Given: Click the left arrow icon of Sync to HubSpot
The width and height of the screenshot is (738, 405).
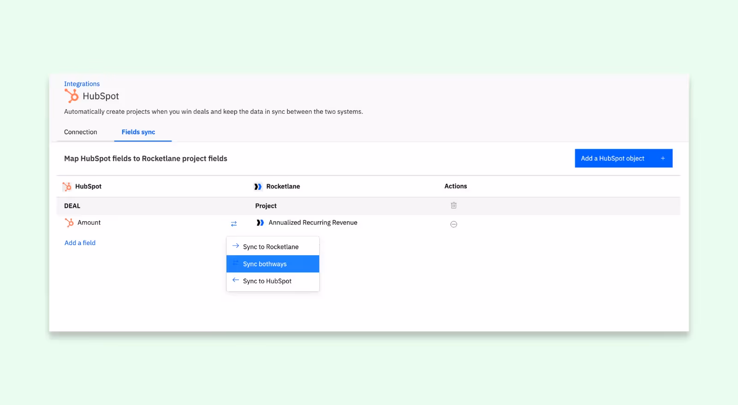Looking at the screenshot, I should coord(236,280).
